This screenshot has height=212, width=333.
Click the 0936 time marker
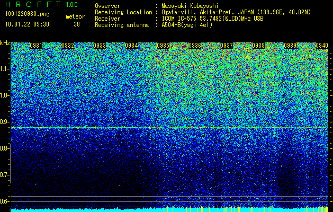[x=195, y=46]
